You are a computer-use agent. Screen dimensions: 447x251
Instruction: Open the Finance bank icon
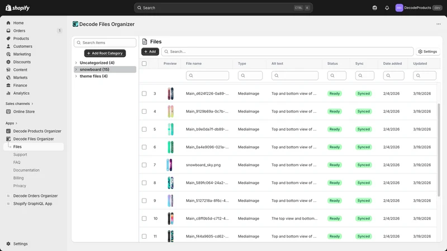click(8, 85)
